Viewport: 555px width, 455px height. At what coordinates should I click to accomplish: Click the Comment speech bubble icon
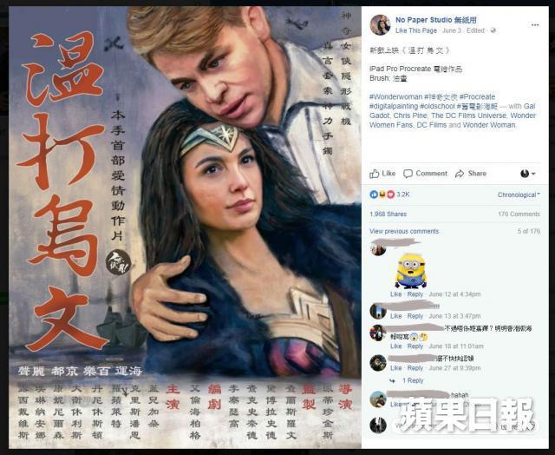(x=408, y=174)
